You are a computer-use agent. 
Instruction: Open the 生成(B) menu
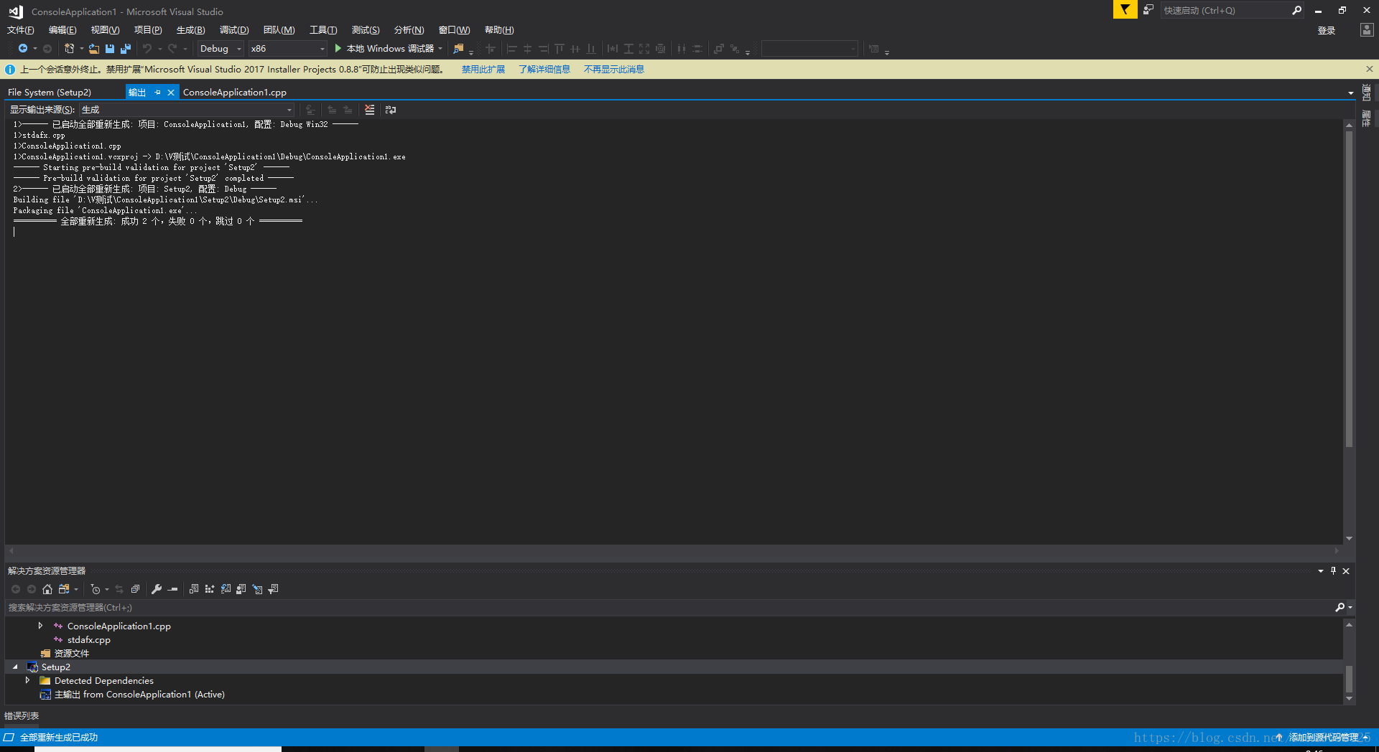pos(190,30)
